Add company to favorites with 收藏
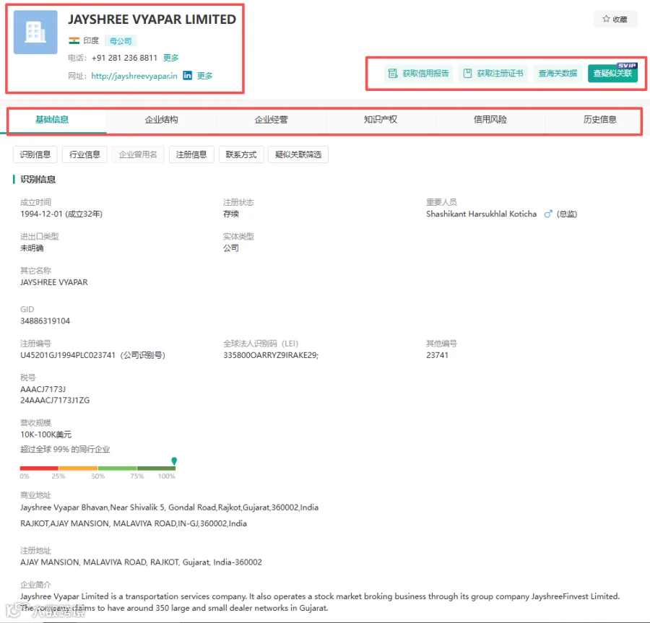 [x=615, y=19]
